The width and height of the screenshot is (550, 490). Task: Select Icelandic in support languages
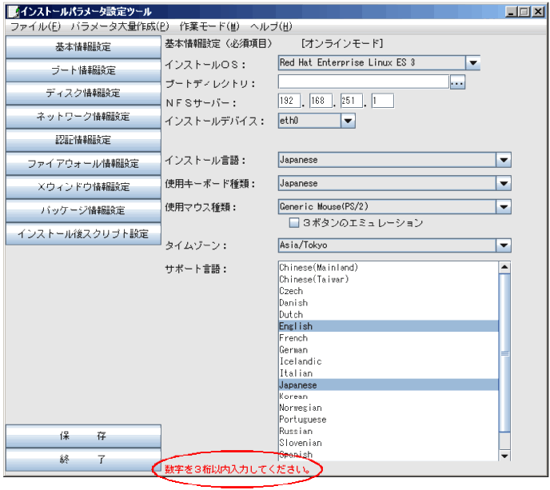[x=389, y=361]
